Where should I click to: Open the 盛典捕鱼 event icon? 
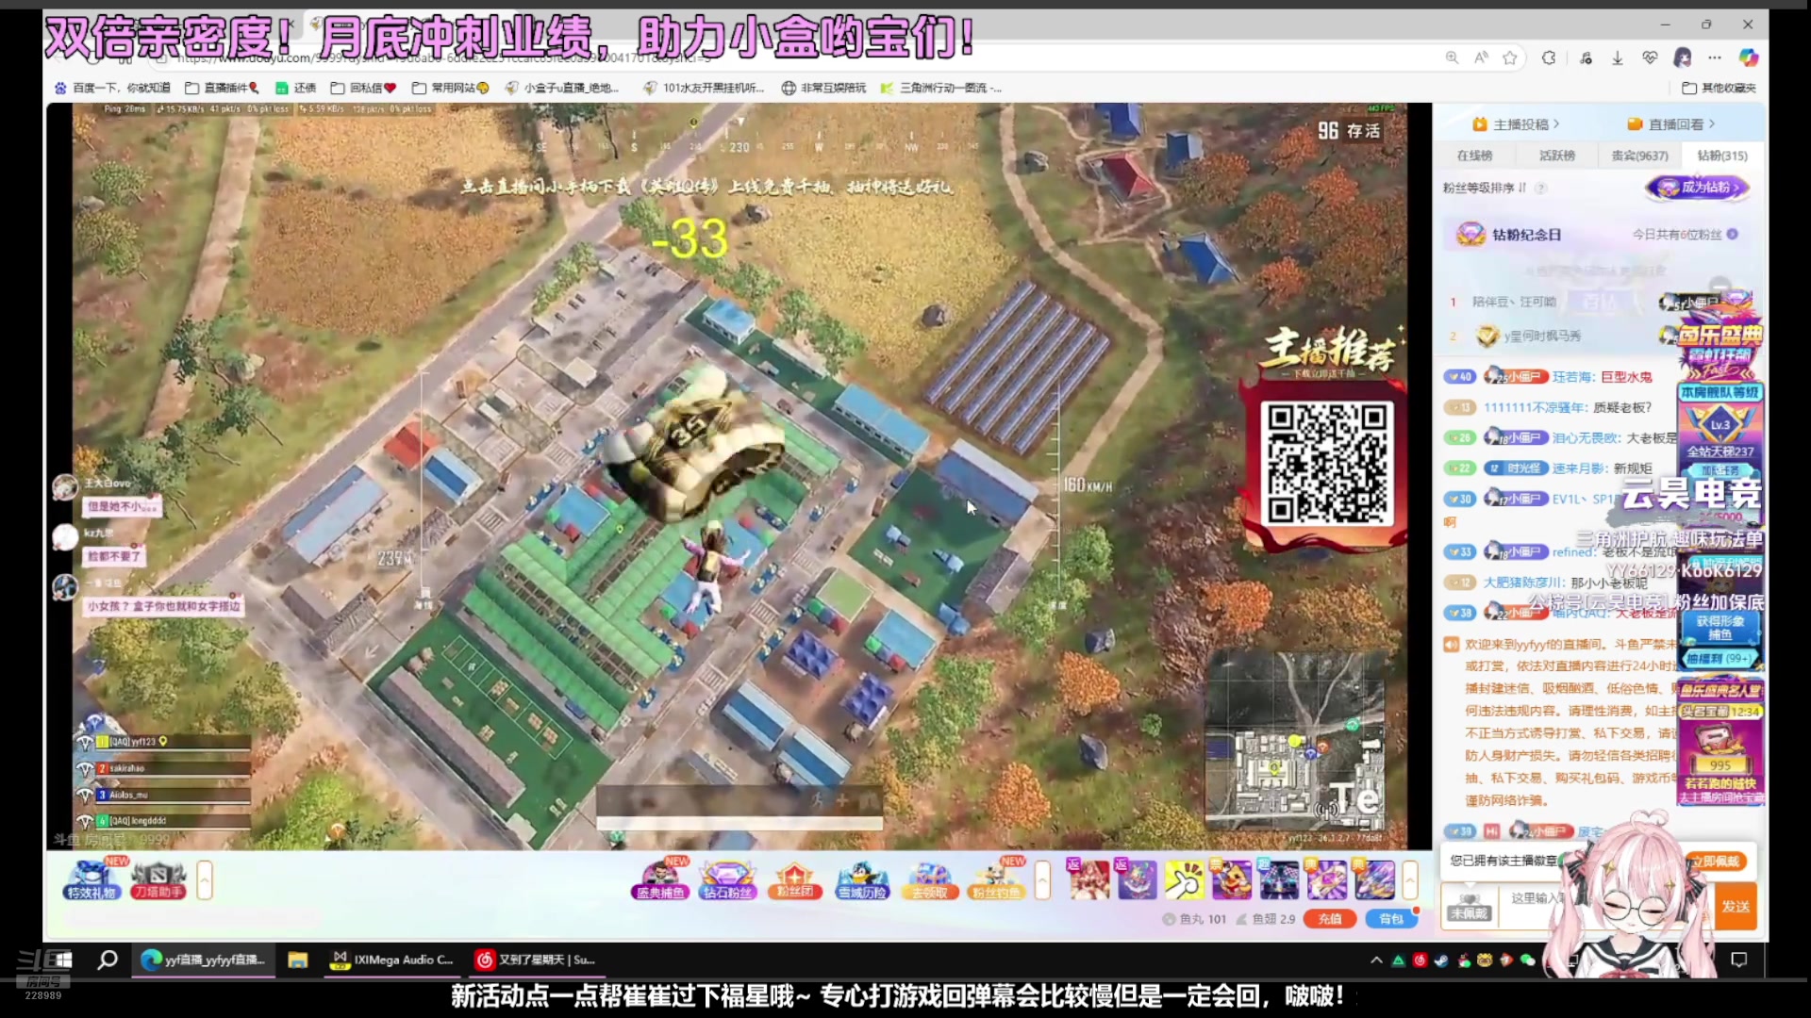659,880
